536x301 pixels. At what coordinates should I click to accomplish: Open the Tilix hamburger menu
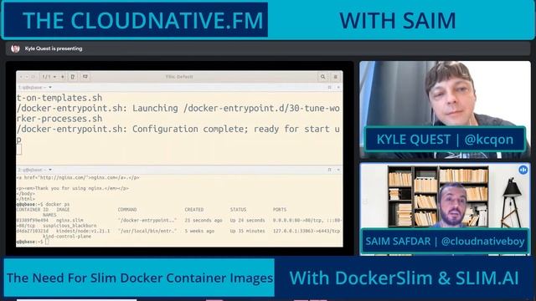coord(335,77)
